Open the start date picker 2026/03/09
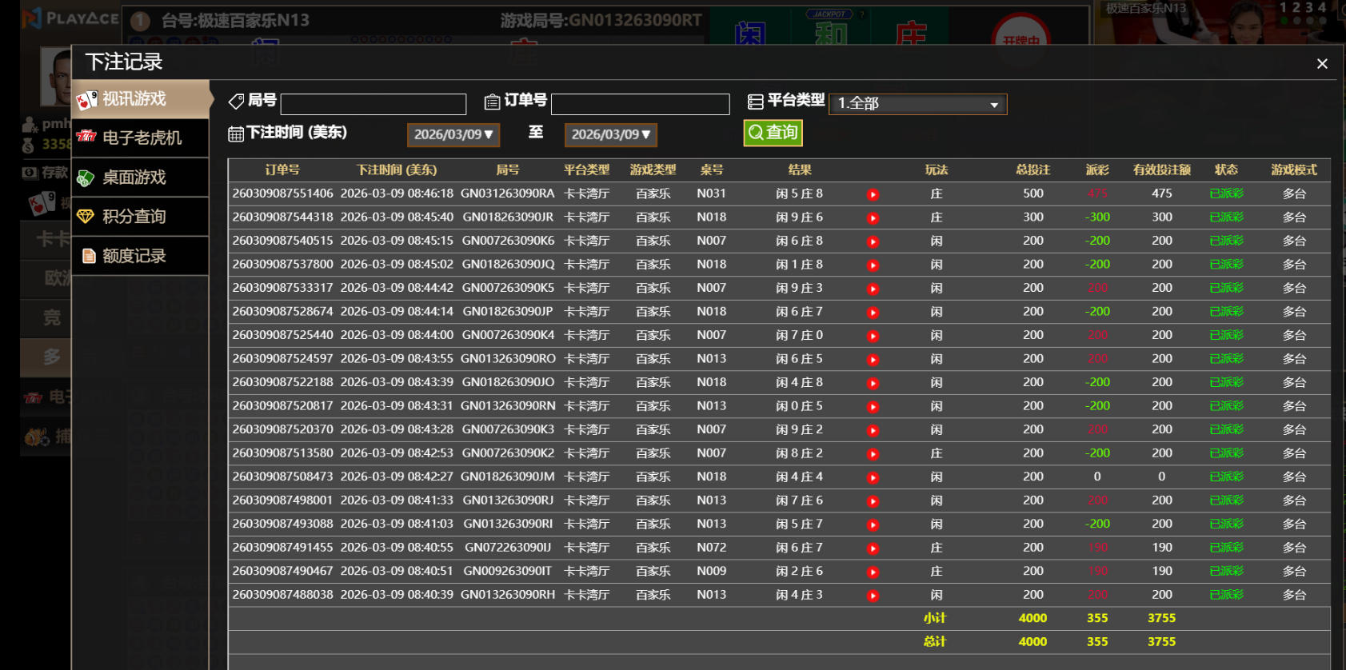 (x=453, y=134)
